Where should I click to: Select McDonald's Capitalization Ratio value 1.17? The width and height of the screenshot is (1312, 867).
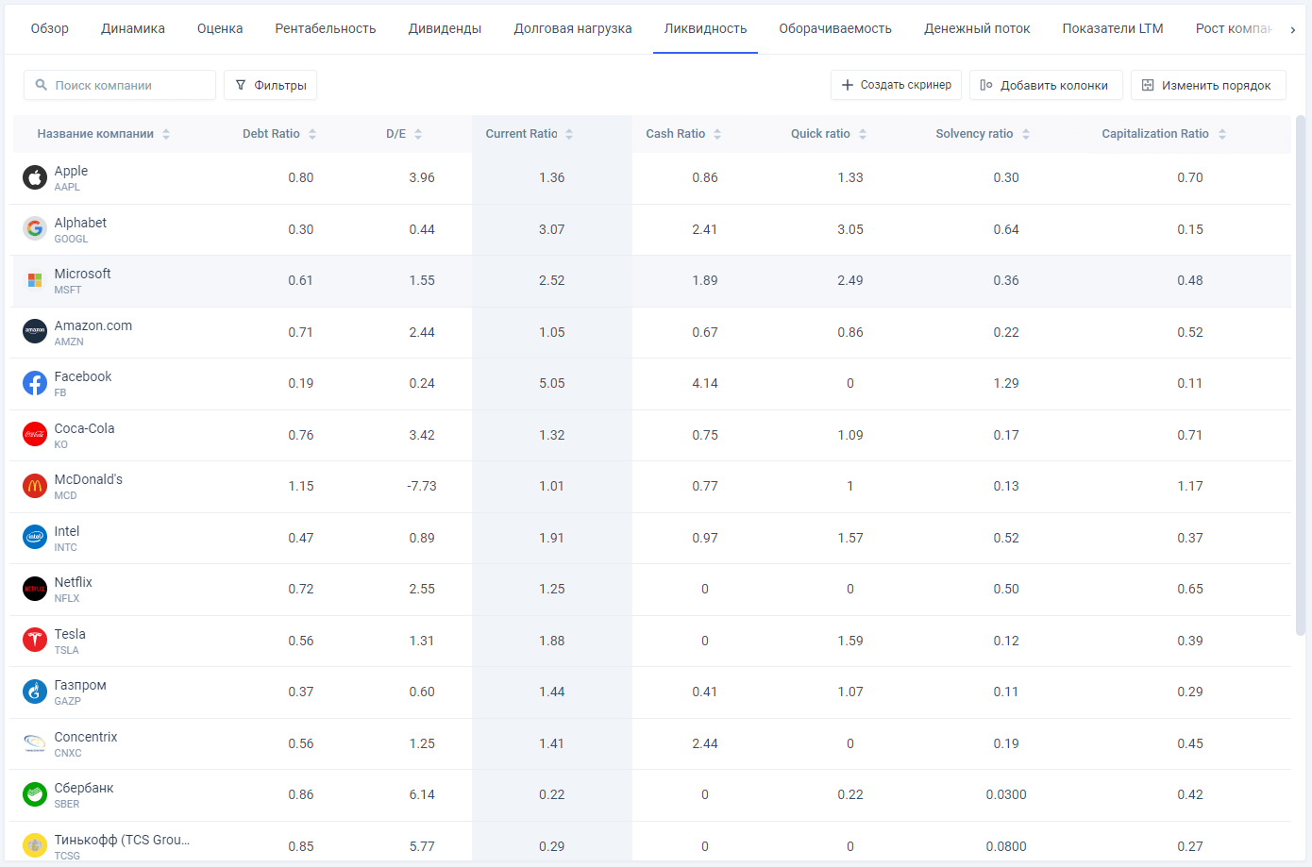click(1190, 486)
